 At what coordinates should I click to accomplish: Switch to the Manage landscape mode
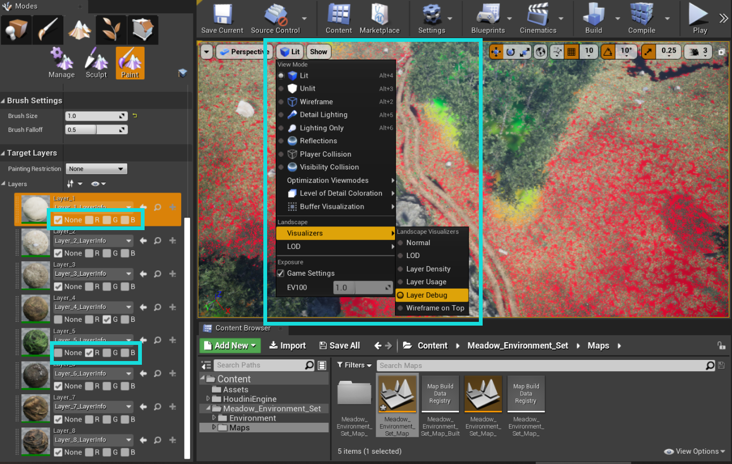[x=61, y=63]
